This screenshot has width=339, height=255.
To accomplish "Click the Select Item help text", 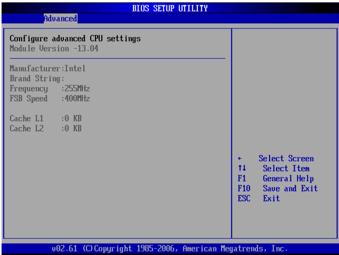I will click(x=286, y=169).
